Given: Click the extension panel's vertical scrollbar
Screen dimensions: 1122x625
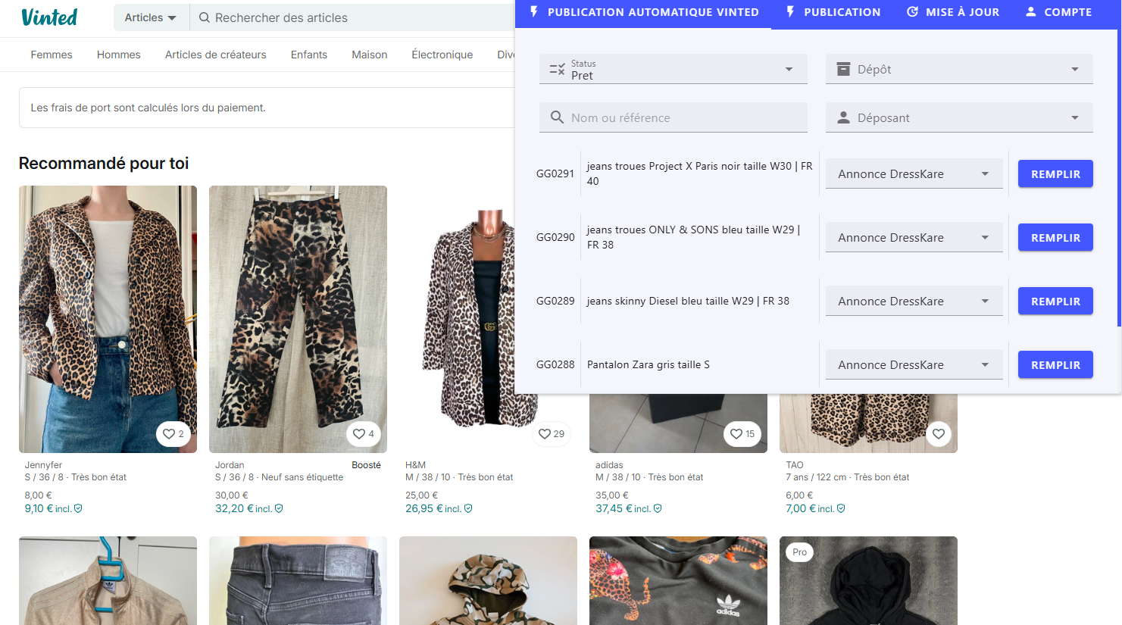Looking at the screenshot, I should pos(1119,178).
